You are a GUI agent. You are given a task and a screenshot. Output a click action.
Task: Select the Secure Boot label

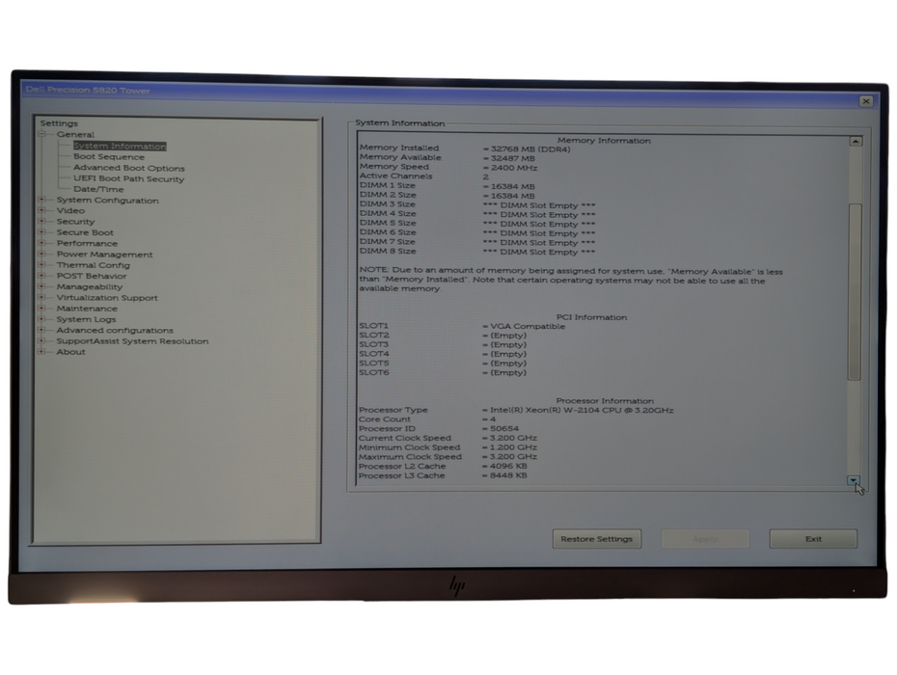pos(85,232)
